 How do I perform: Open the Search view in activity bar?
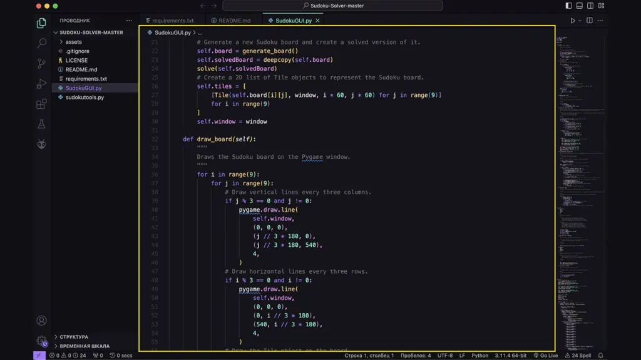coord(41,44)
